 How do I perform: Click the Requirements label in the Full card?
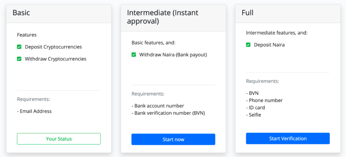click(263, 81)
